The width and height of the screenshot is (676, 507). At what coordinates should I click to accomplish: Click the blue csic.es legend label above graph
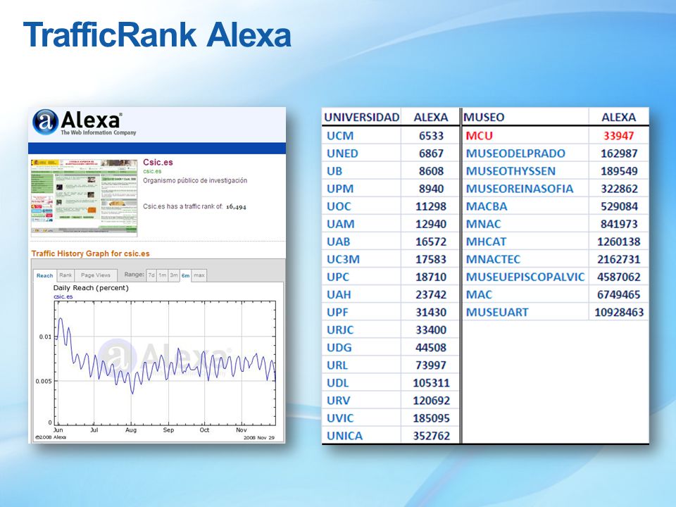63,296
